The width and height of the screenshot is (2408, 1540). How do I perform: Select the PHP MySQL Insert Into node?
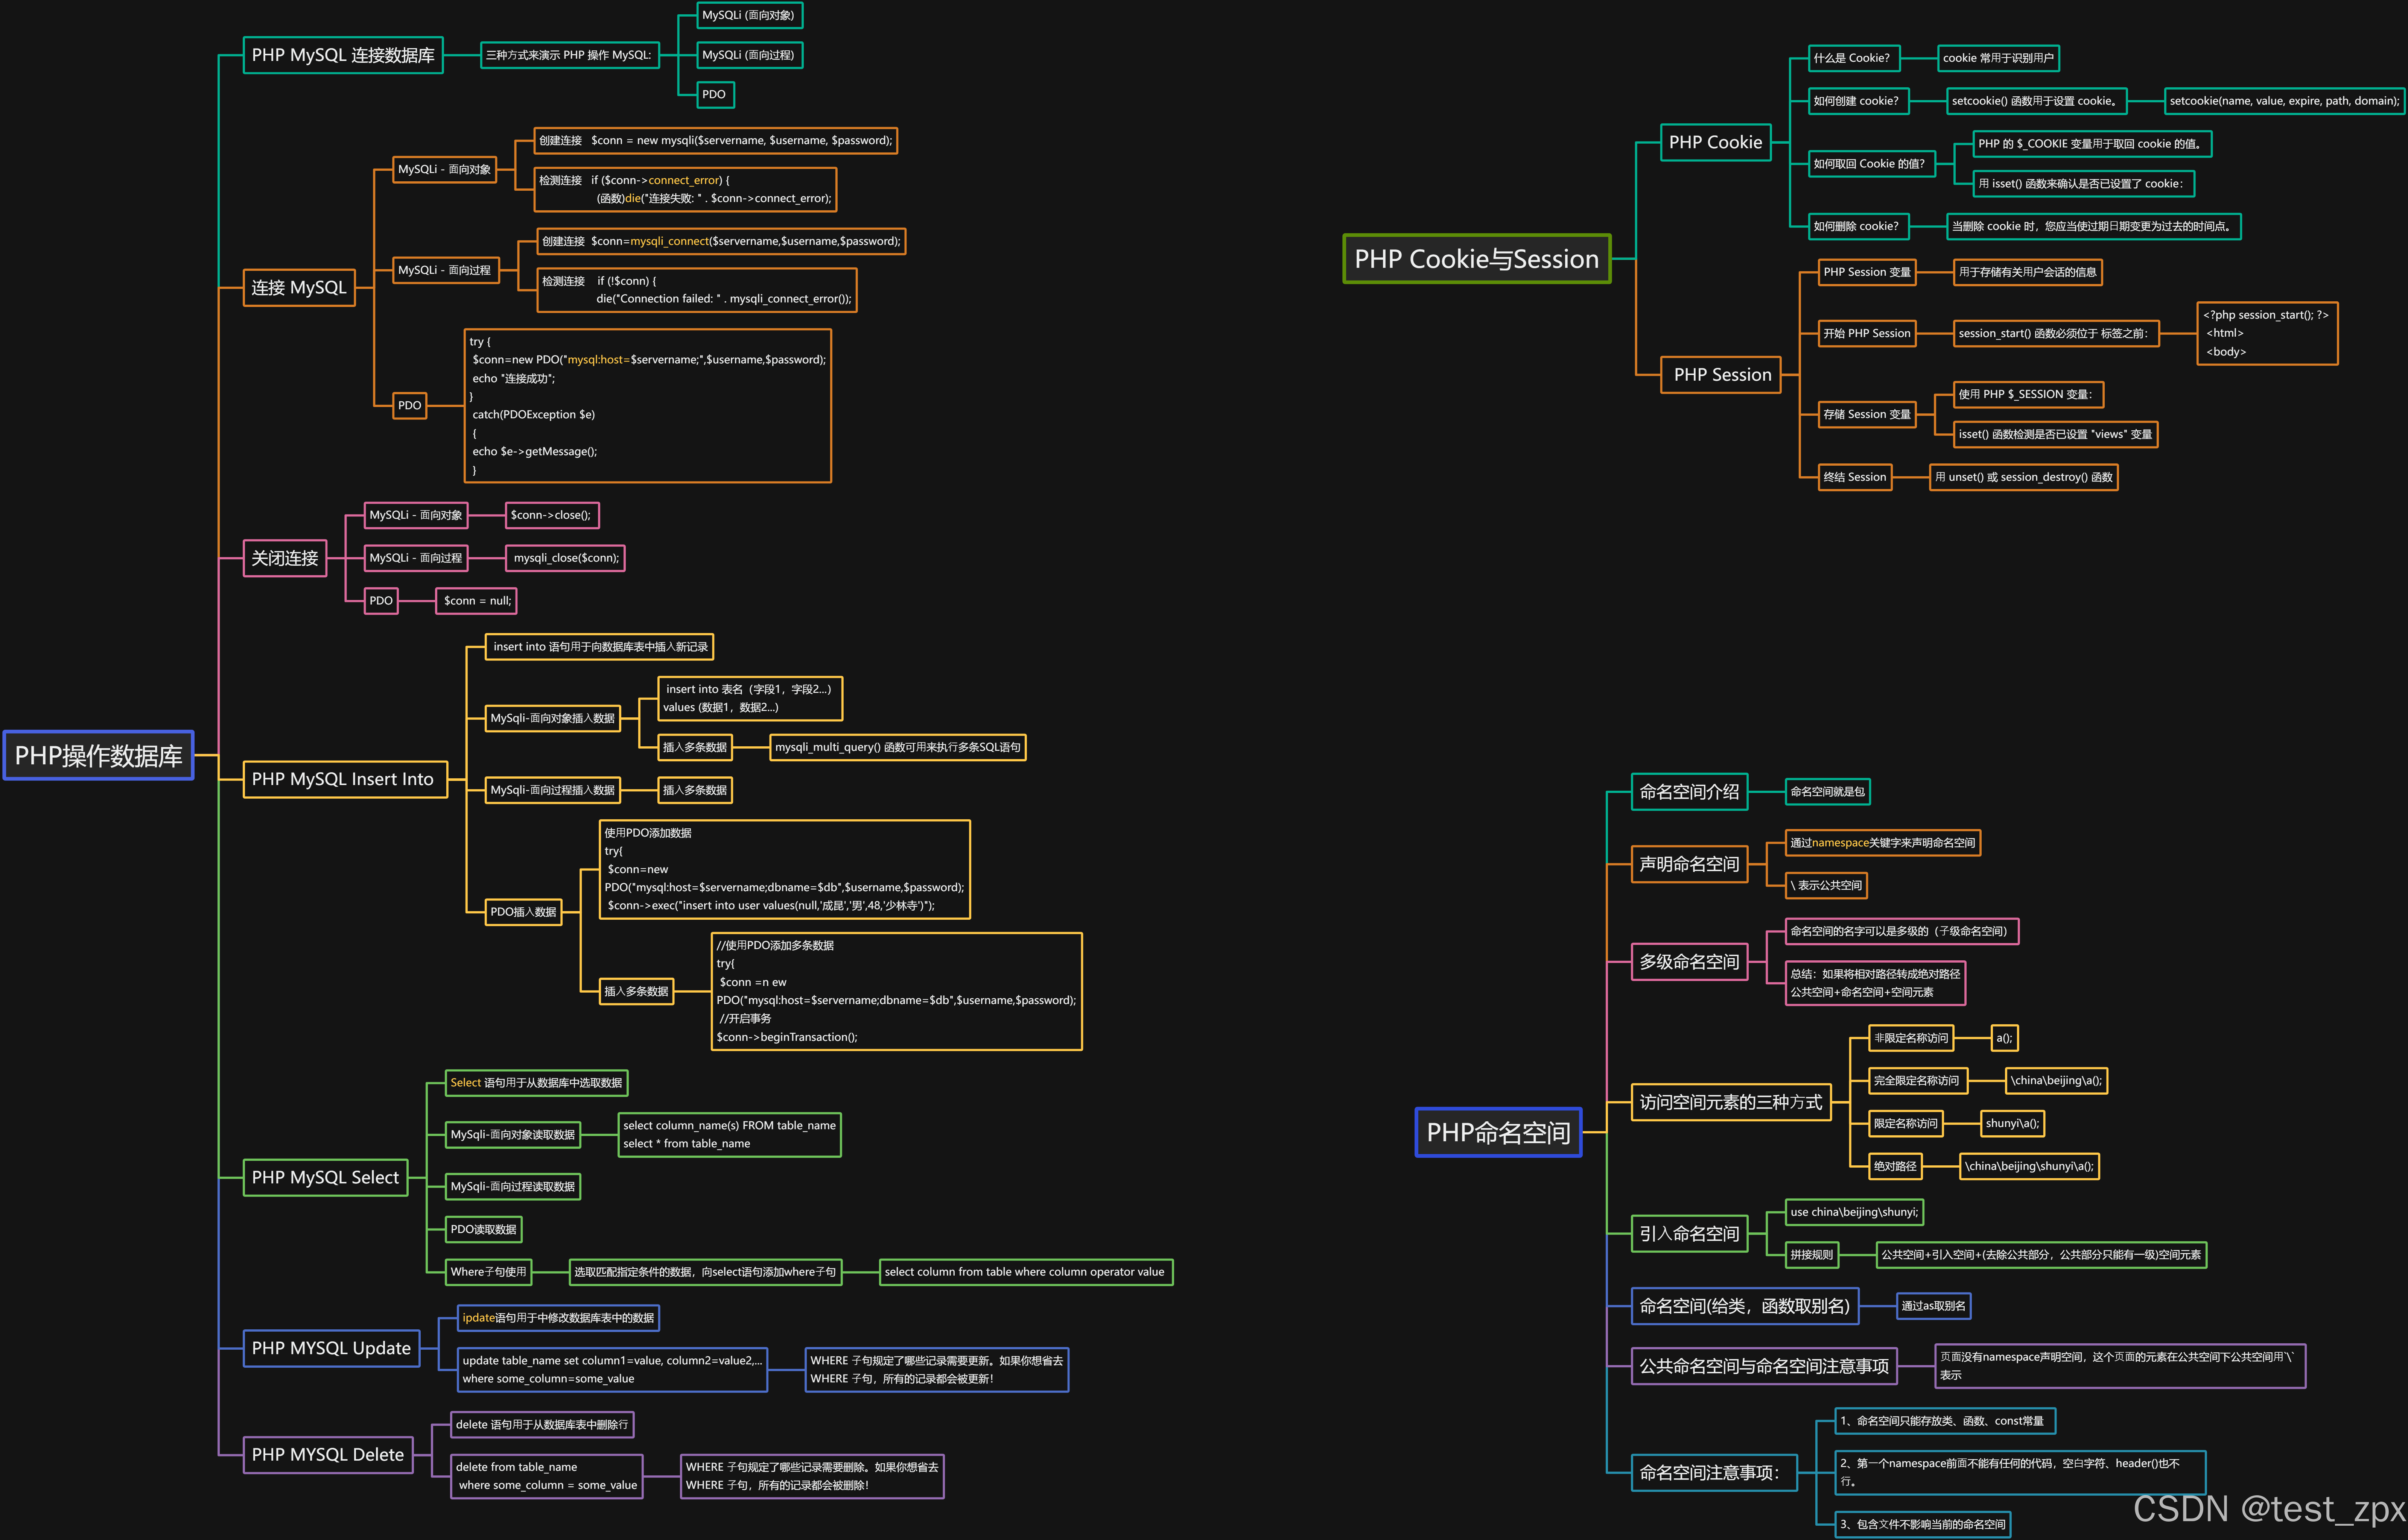pyautogui.click(x=342, y=779)
